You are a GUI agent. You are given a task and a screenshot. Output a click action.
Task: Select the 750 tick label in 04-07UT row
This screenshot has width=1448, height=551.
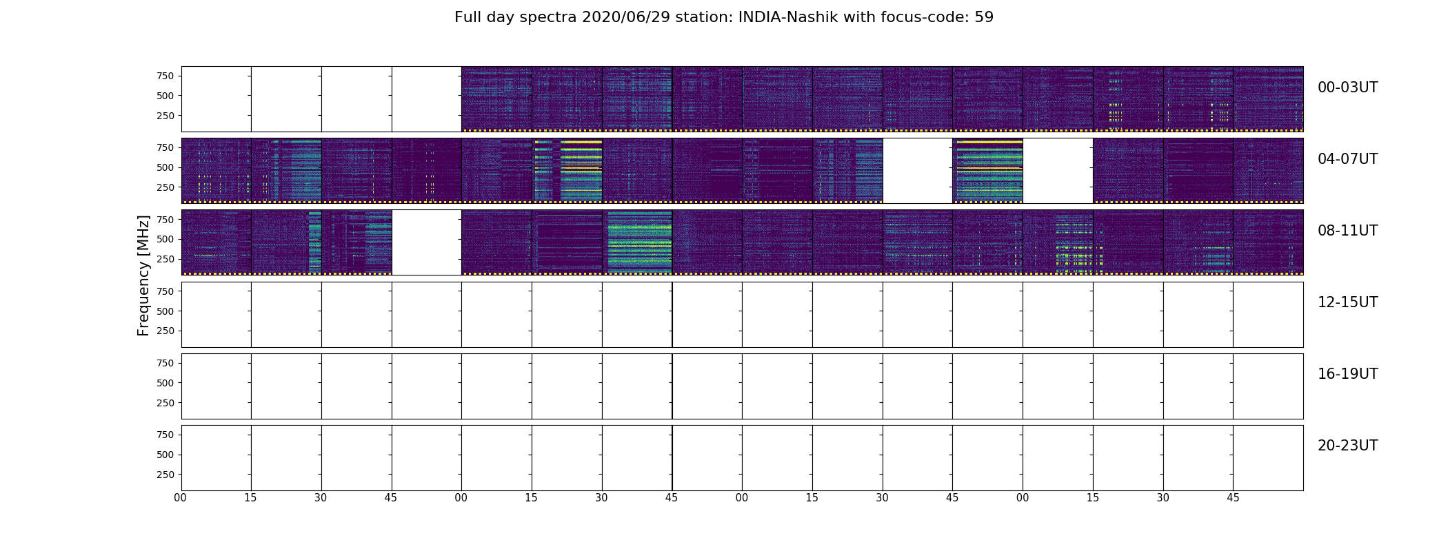click(165, 147)
